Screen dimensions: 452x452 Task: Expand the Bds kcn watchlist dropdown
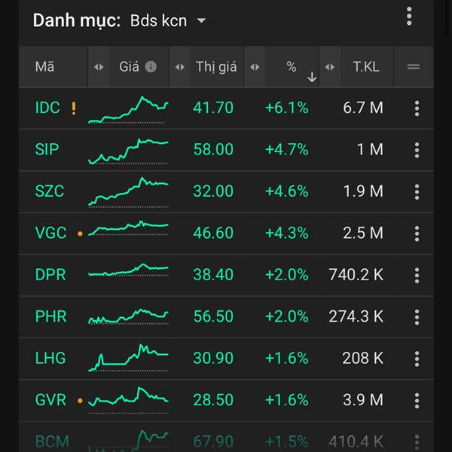[x=201, y=21]
